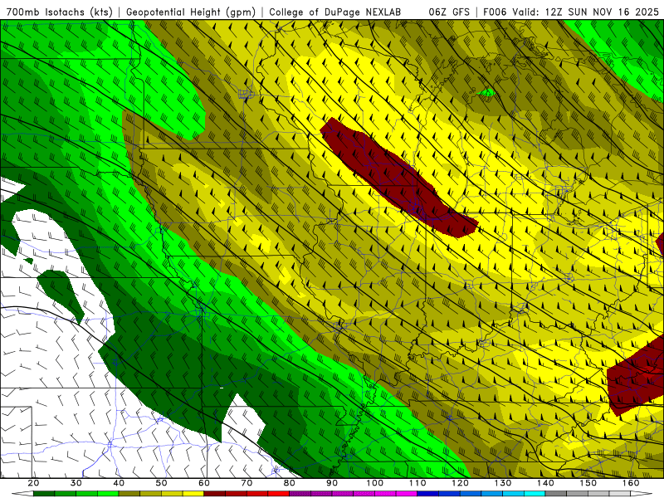Click the '160' label on the color scale
Screen dimensions: 664x498
click(631, 483)
